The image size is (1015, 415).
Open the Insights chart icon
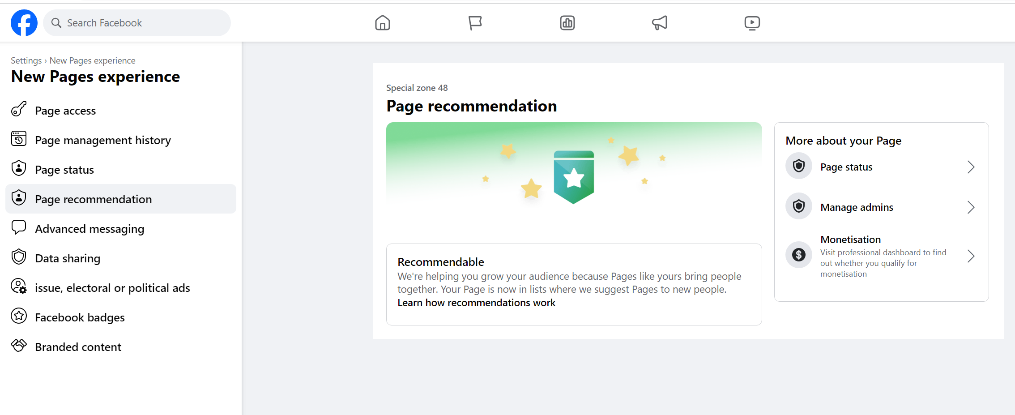pos(567,23)
